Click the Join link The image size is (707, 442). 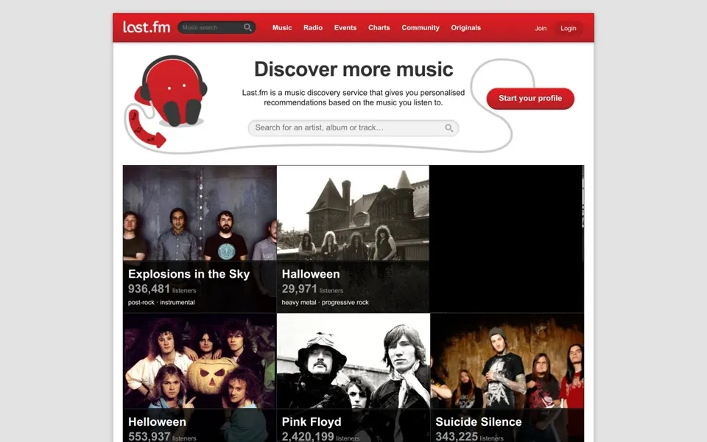[541, 28]
